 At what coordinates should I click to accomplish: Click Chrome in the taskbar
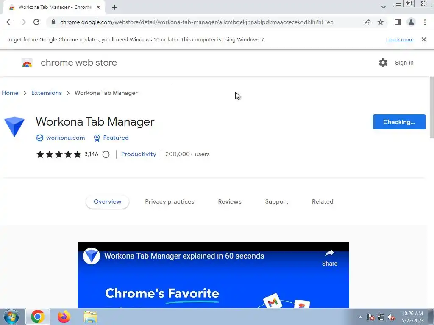coord(38,317)
